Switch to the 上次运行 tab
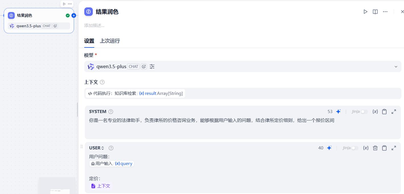The image size is (404, 194). [110, 41]
